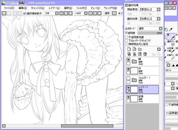Pick the hand tool in the tool panel
Viewport: 178px width, 130px height.
166,30
